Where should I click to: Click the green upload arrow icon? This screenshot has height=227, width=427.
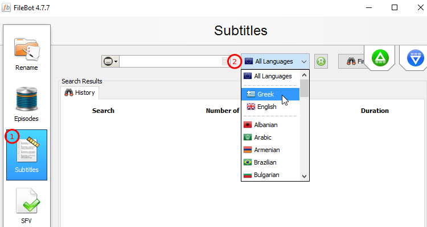point(380,58)
